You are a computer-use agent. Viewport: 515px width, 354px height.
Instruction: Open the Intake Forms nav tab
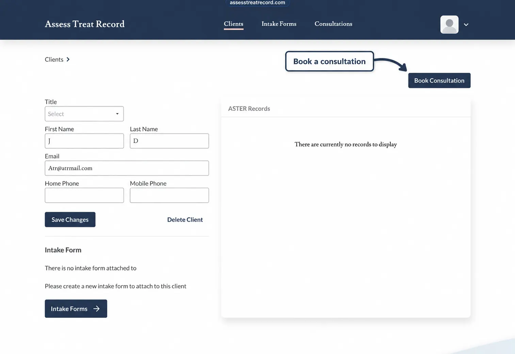pos(279,24)
